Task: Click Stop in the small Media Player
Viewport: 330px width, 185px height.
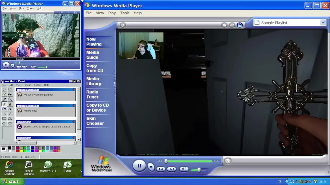Action: click(x=13, y=66)
